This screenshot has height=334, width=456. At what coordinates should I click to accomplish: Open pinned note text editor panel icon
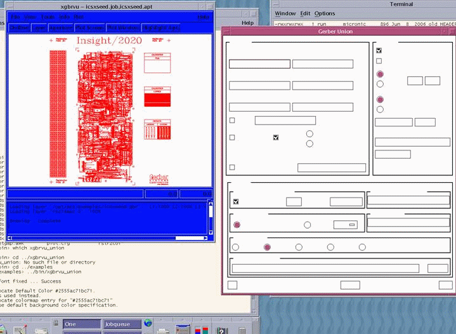(20, 329)
